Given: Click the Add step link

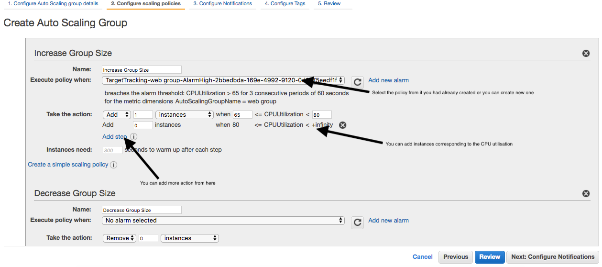Looking at the screenshot, I should pyautogui.click(x=114, y=137).
